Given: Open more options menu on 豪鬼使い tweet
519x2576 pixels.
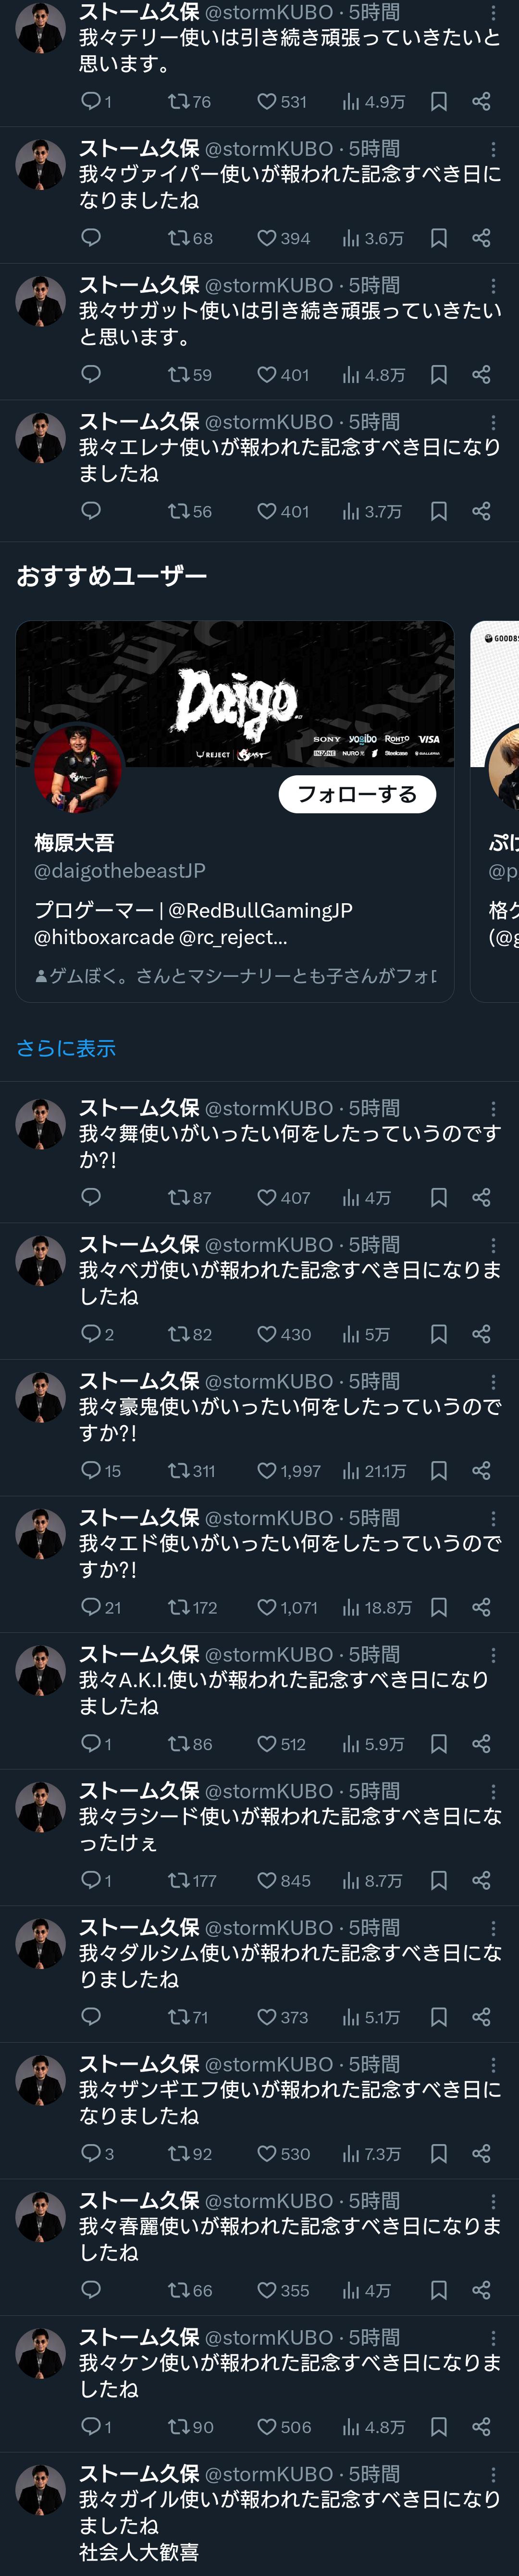Looking at the screenshot, I should click(x=493, y=1382).
